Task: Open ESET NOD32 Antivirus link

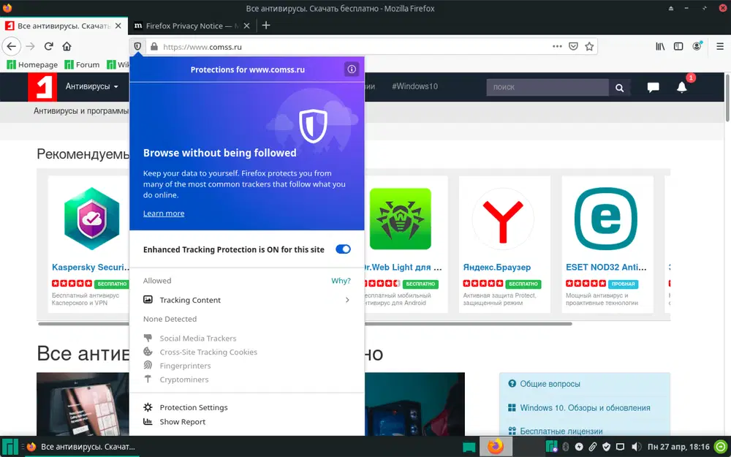Action: pos(606,267)
